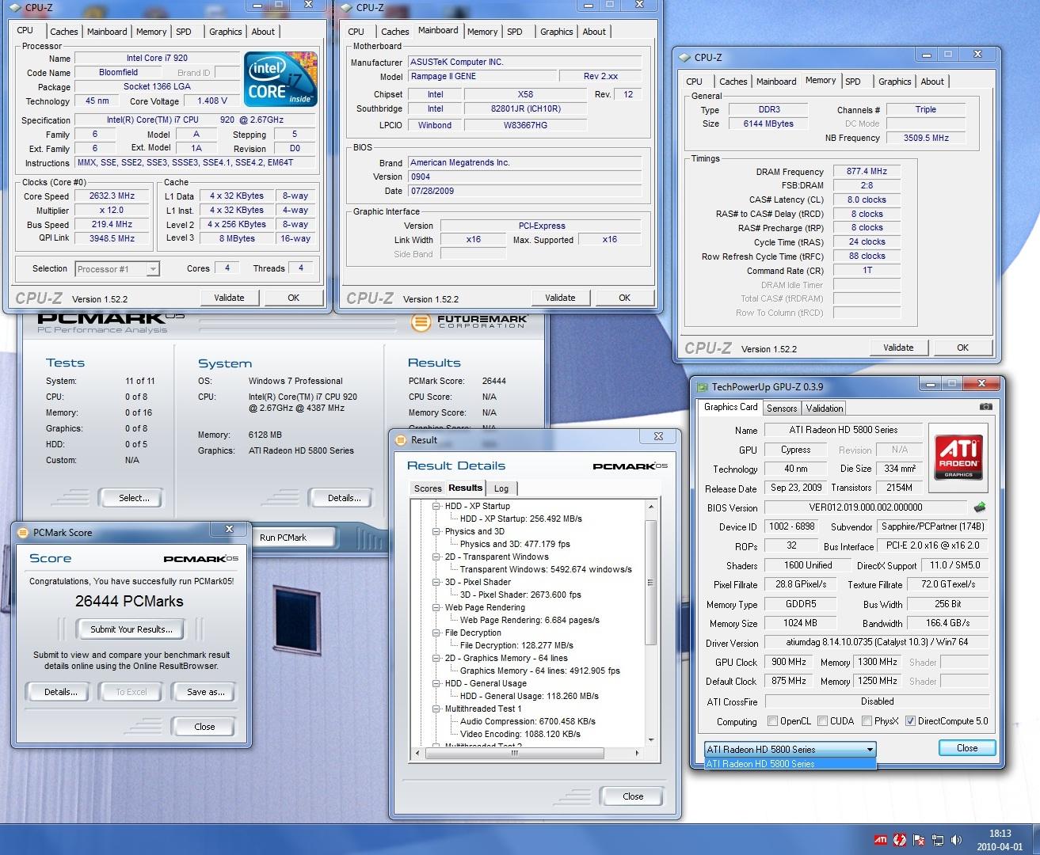The image size is (1040, 855).
Task: Open Caches tab in the CPU-Z CPU window
Action: click(64, 32)
